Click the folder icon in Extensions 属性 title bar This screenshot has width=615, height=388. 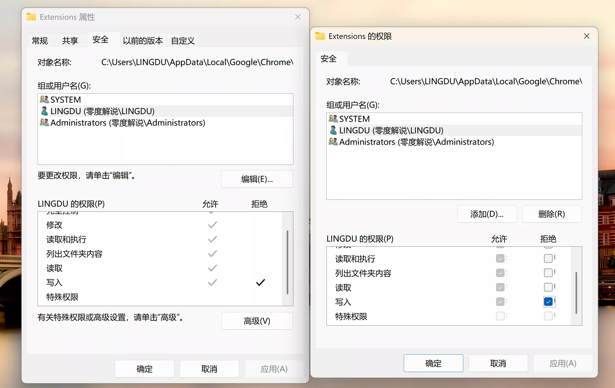point(31,17)
